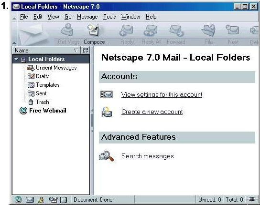Click the Get Msgs toolbar icon
This screenshot has height=205, width=260.
(x=67, y=30)
